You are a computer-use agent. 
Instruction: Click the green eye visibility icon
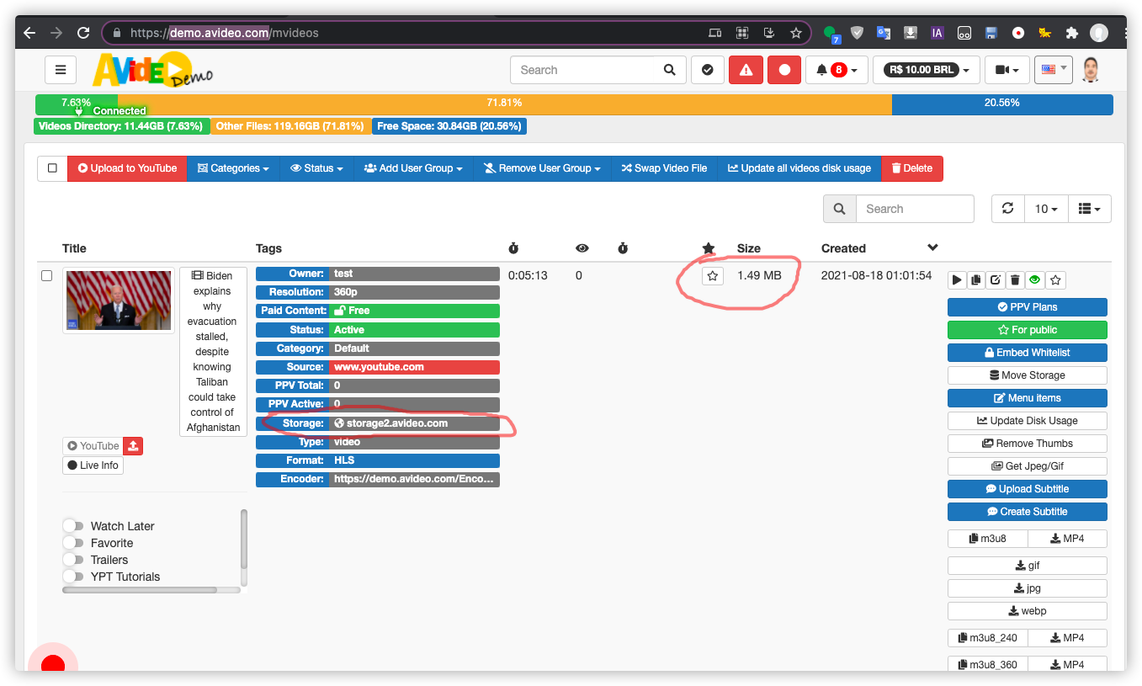[1034, 279]
